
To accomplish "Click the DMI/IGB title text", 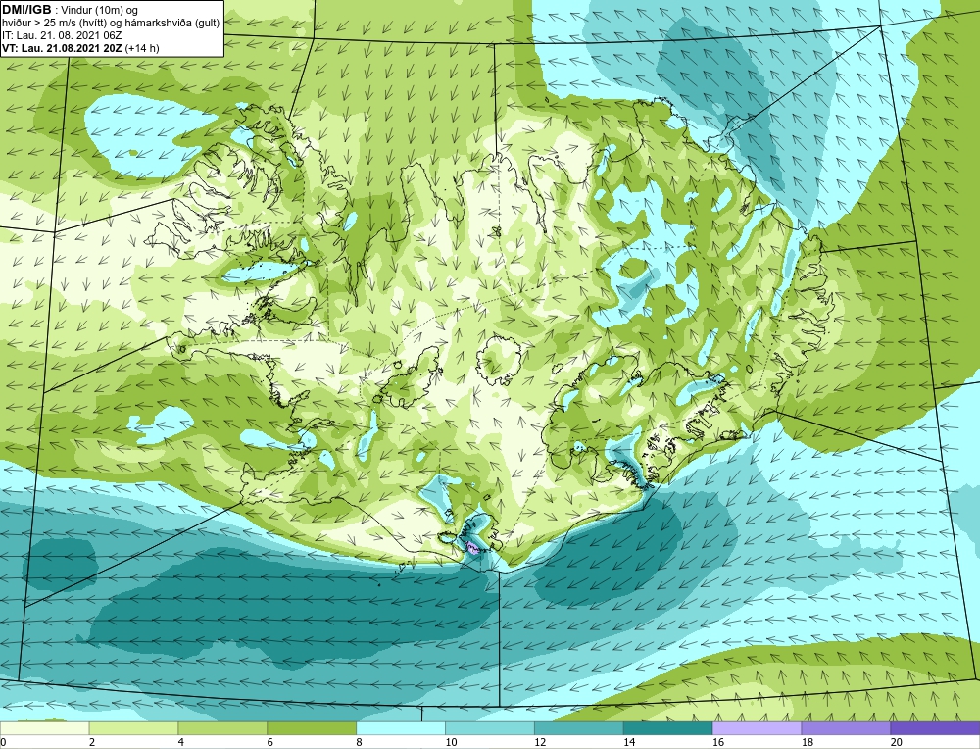I will coord(26,10).
